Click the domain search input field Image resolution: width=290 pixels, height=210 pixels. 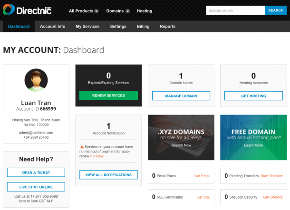pyautogui.click(x=235, y=10)
